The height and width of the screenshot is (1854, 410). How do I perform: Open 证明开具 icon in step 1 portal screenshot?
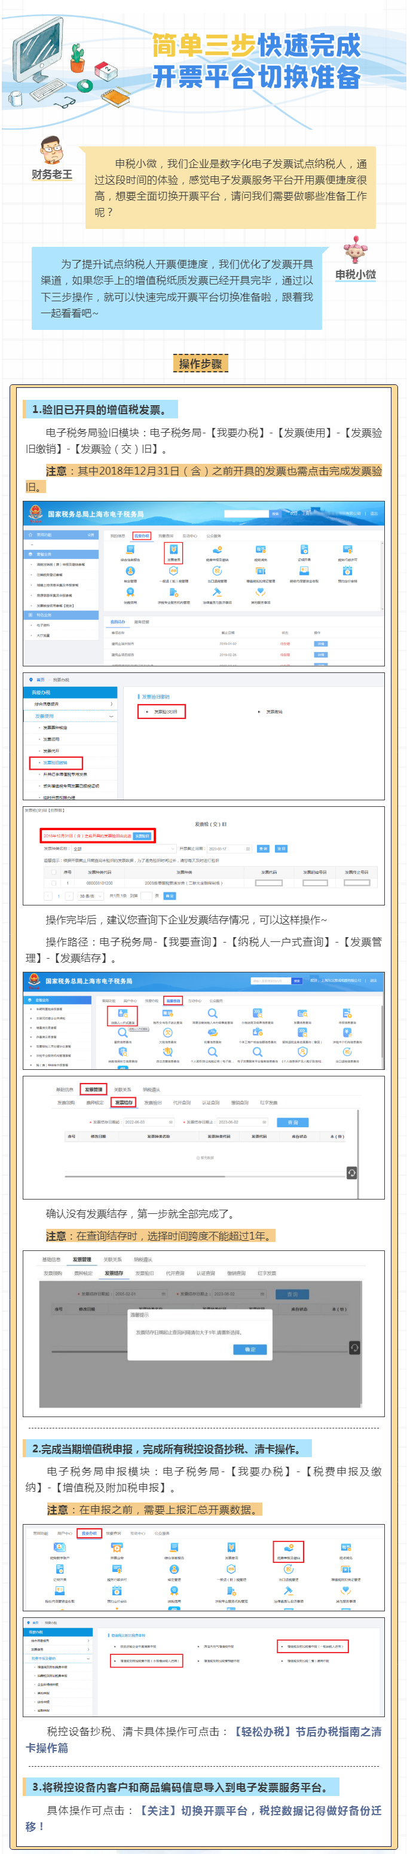pyautogui.click(x=304, y=550)
